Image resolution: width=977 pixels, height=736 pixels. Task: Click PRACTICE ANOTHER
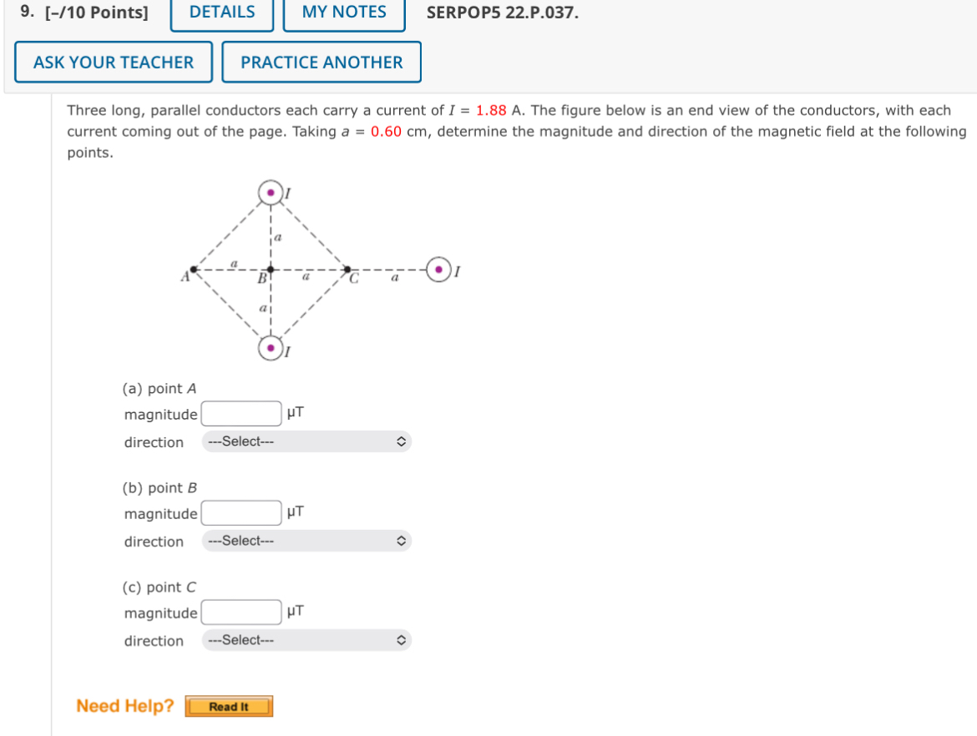[x=321, y=62]
